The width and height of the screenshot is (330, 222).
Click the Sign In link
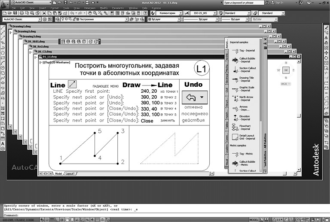279,3
